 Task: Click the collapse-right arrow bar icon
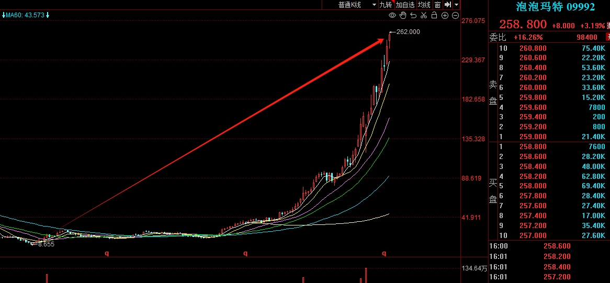(x=448, y=5)
